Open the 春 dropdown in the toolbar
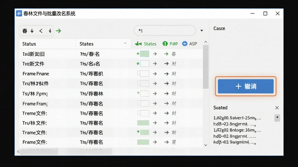298x167 pixels. [x=28, y=31]
